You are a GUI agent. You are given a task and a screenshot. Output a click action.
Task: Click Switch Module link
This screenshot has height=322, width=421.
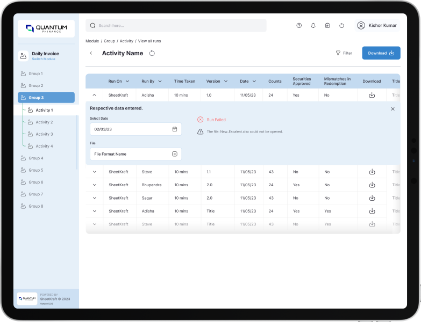[x=44, y=59]
